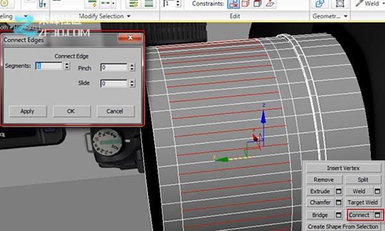Enable the Constrain to Face icon
This screenshot has width=385, height=231.
pyautogui.click(x=257, y=4)
